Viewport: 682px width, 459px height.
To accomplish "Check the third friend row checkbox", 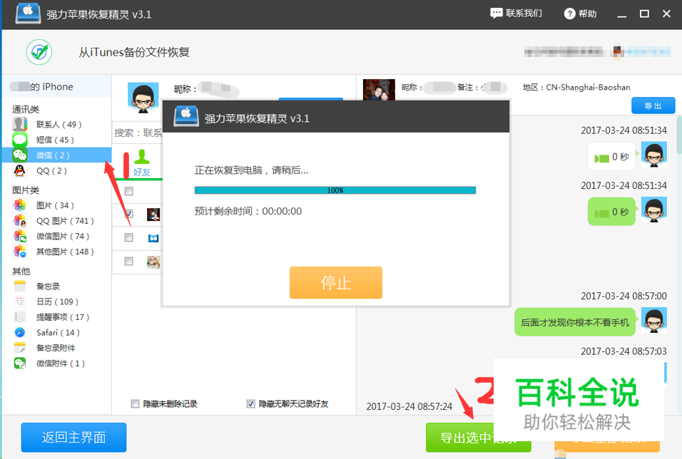I will (128, 237).
